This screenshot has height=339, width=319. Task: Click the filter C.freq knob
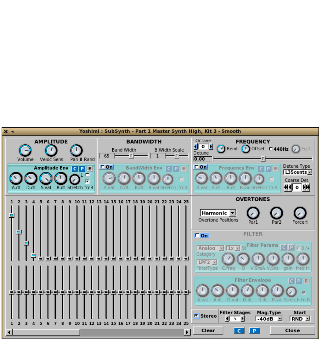pos(228,259)
